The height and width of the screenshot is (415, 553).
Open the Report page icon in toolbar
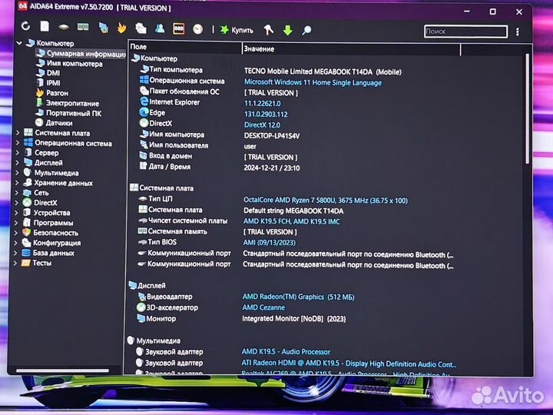click(45, 27)
